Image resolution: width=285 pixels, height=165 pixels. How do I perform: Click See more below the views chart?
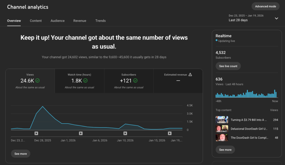[x=21, y=154]
